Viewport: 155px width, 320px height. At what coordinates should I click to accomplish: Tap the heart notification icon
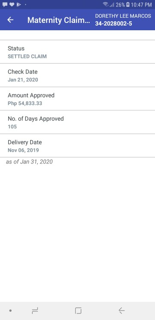12,4
